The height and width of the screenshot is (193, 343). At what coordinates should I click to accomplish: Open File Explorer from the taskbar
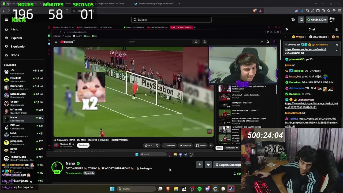click(x=176, y=189)
